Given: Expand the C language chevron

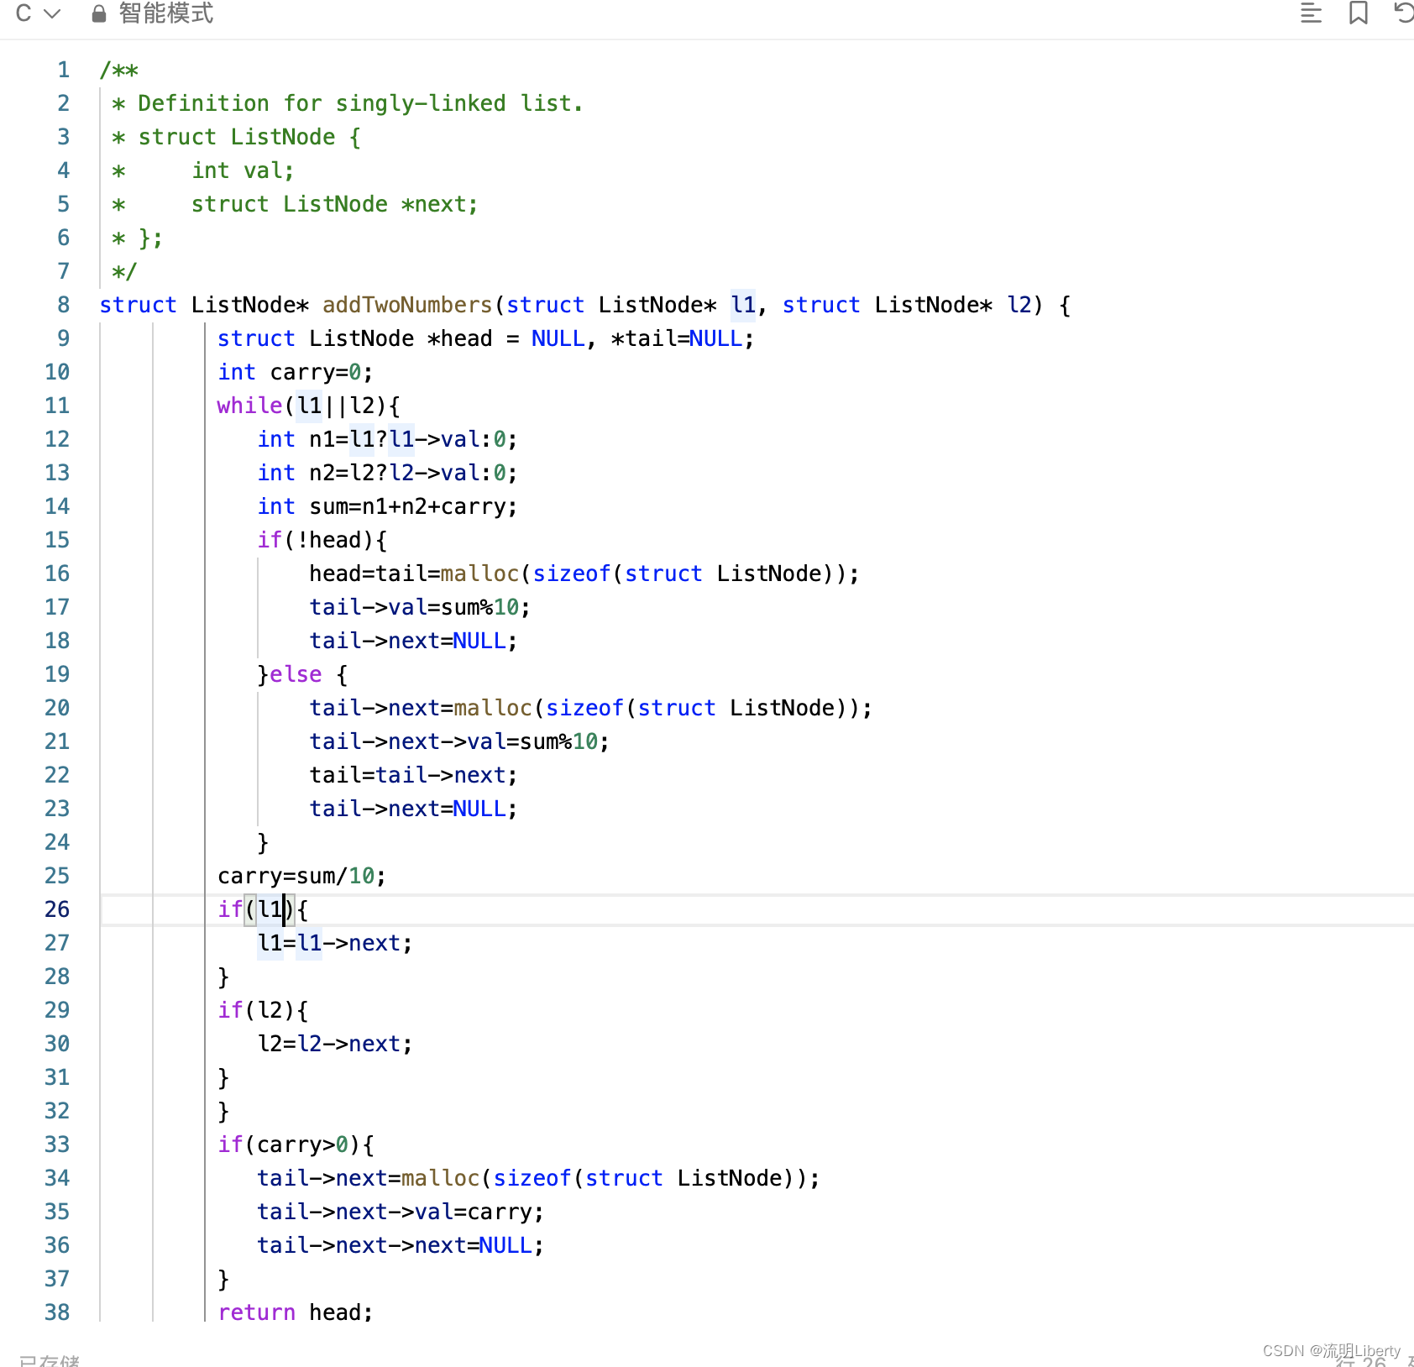Looking at the screenshot, I should pos(52,13).
